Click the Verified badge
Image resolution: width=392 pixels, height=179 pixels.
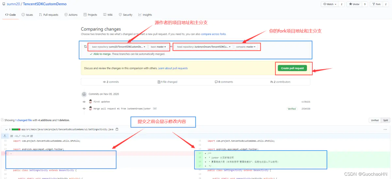pos(292,109)
